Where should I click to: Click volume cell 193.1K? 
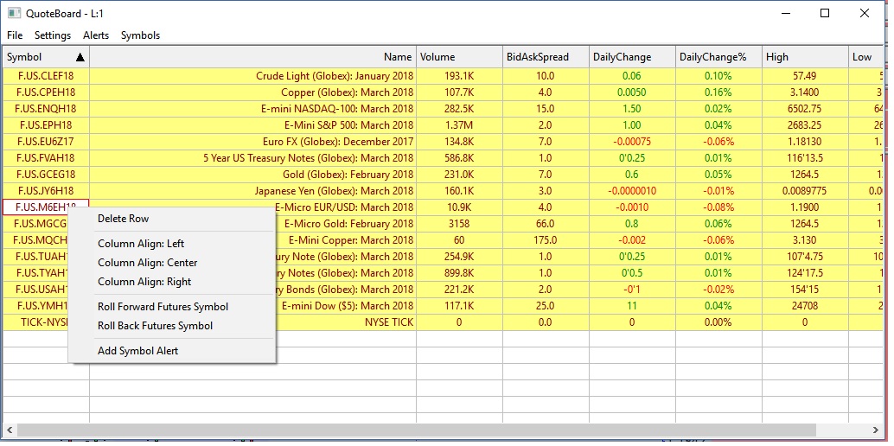pos(460,76)
